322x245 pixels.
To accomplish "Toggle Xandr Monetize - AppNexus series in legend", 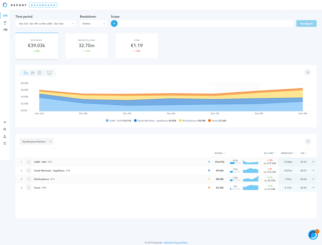I will [155, 121].
